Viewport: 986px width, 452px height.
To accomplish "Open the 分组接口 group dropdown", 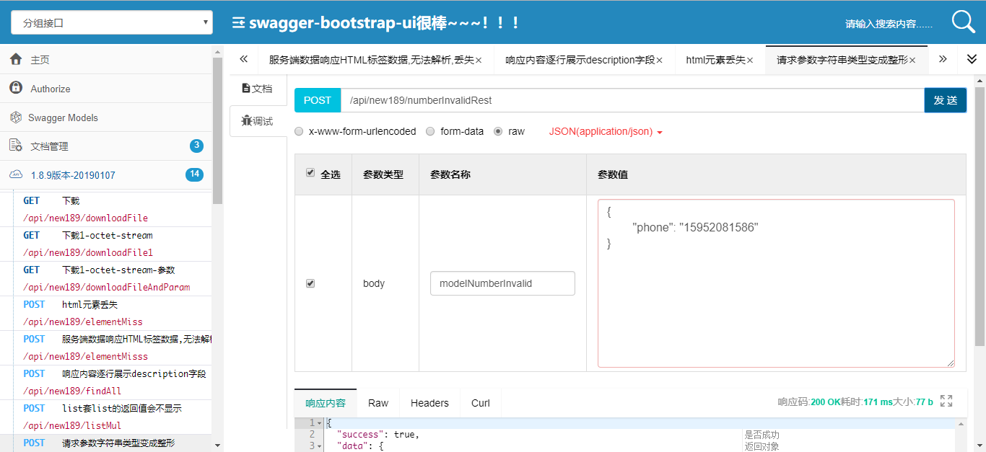I will pos(112,22).
